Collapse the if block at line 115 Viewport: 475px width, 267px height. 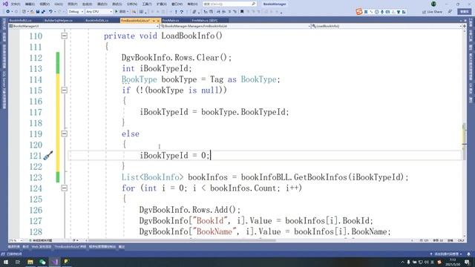click(65, 90)
